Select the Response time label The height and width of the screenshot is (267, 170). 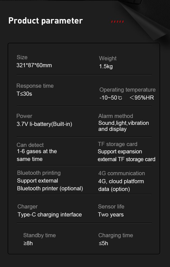click(35, 86)
